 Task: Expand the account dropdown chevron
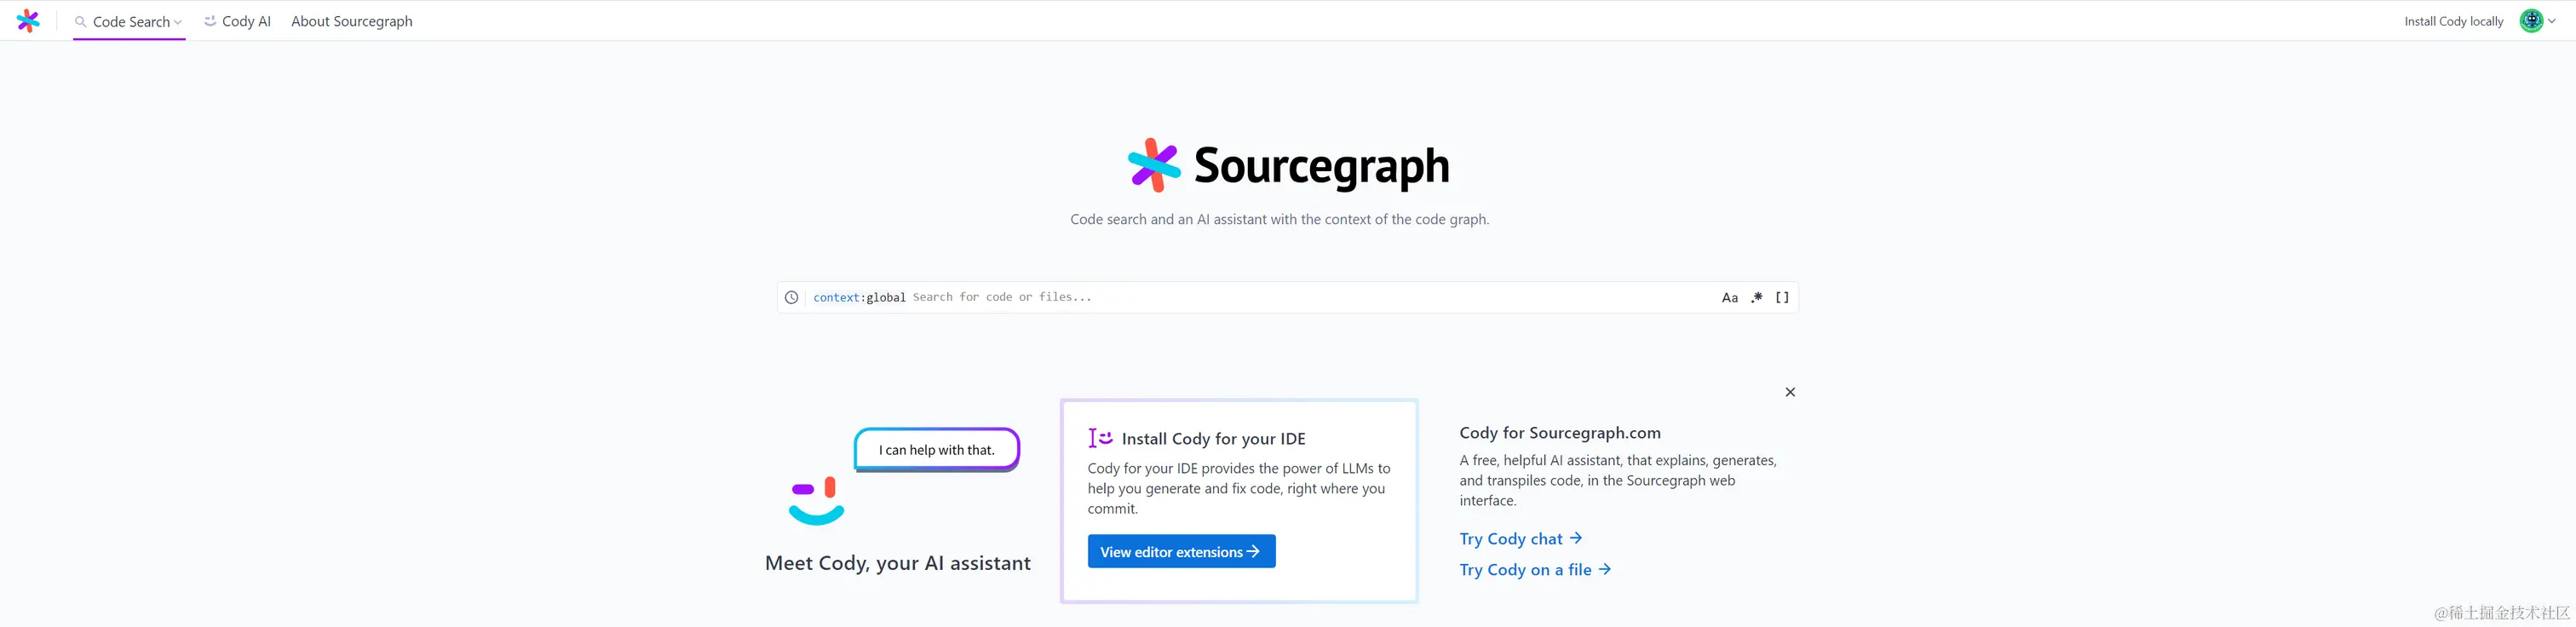click(2551, 21)
